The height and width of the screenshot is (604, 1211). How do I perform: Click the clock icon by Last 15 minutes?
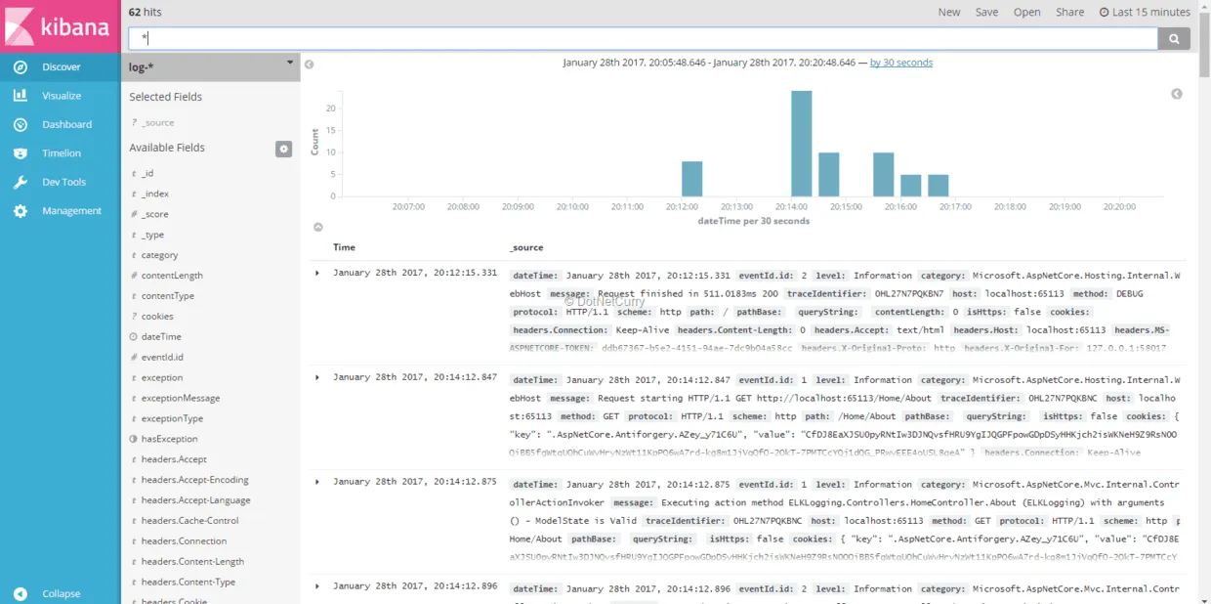click(1104, 13)
